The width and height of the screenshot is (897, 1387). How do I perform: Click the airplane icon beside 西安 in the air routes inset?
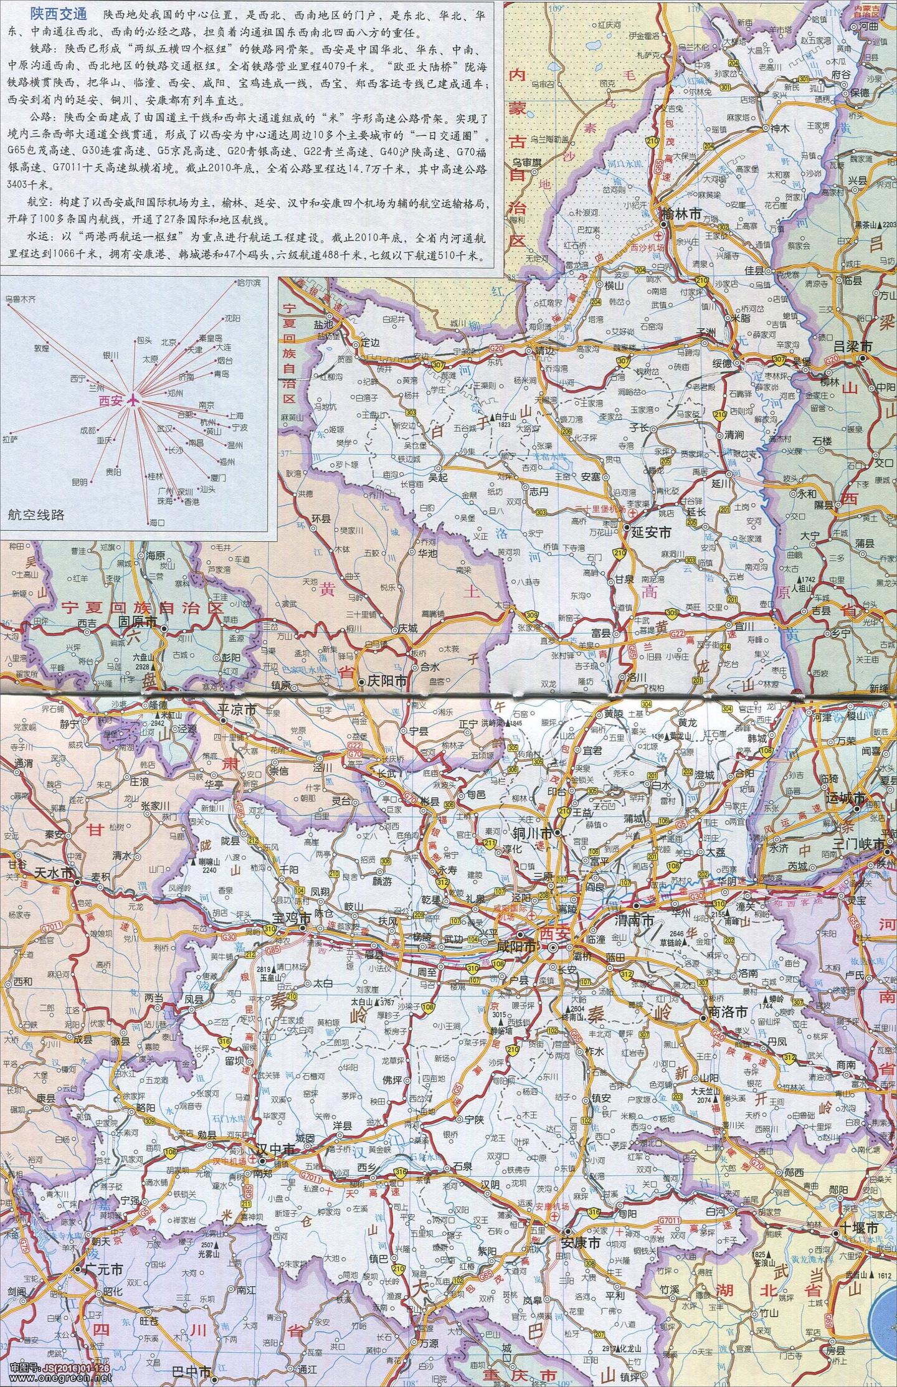click(132, 401)
